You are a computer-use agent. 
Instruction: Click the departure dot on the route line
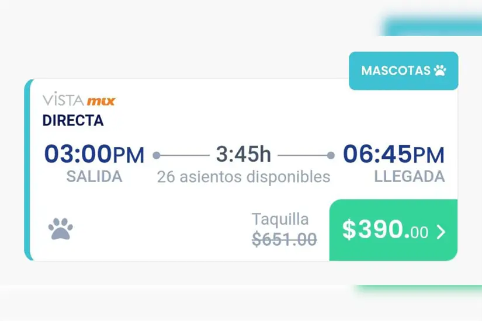tap(157, 156)
